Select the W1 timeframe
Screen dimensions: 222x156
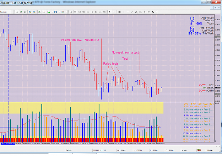(x=100, y=12)
